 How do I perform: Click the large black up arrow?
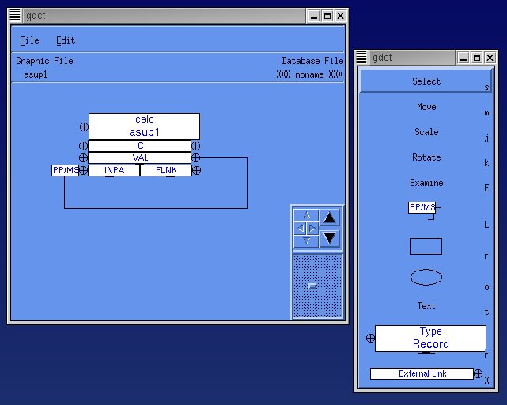330,218
